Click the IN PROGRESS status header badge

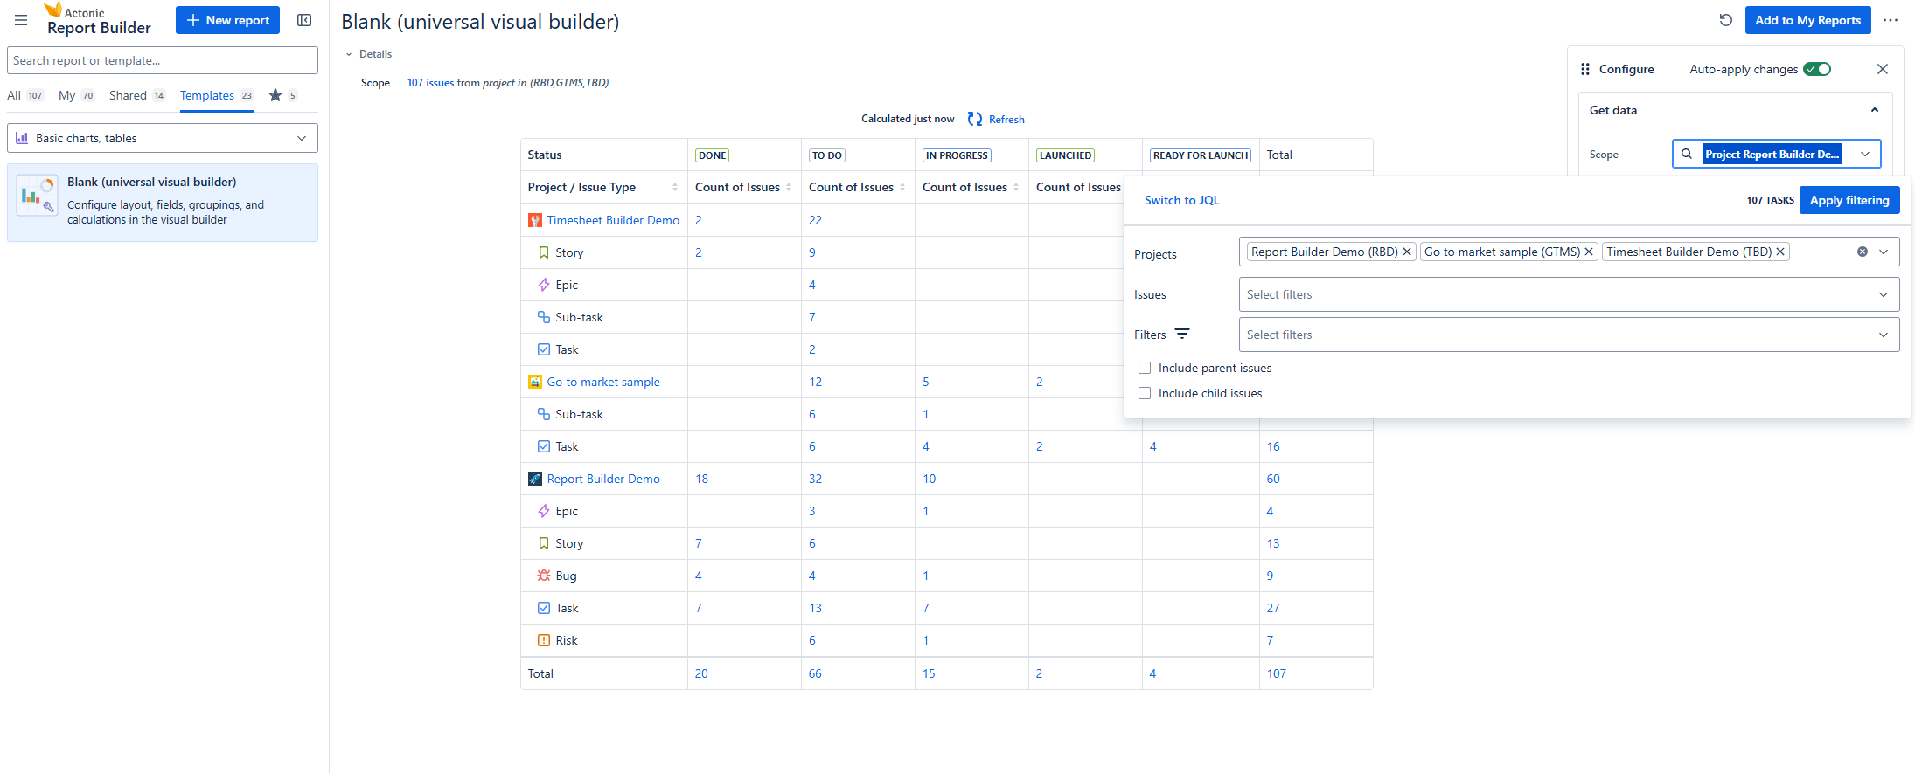coord(957,155)
